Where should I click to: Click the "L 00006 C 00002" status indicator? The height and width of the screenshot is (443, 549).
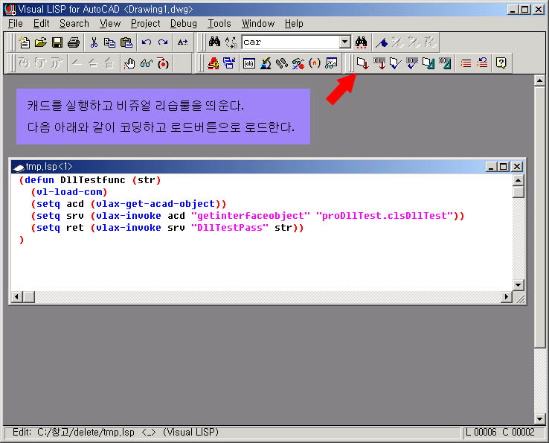(500, 433)
